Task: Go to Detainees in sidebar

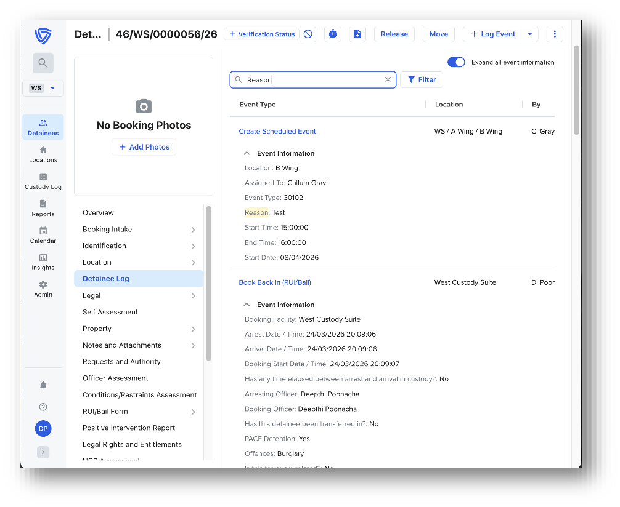Action: [43, 127]
